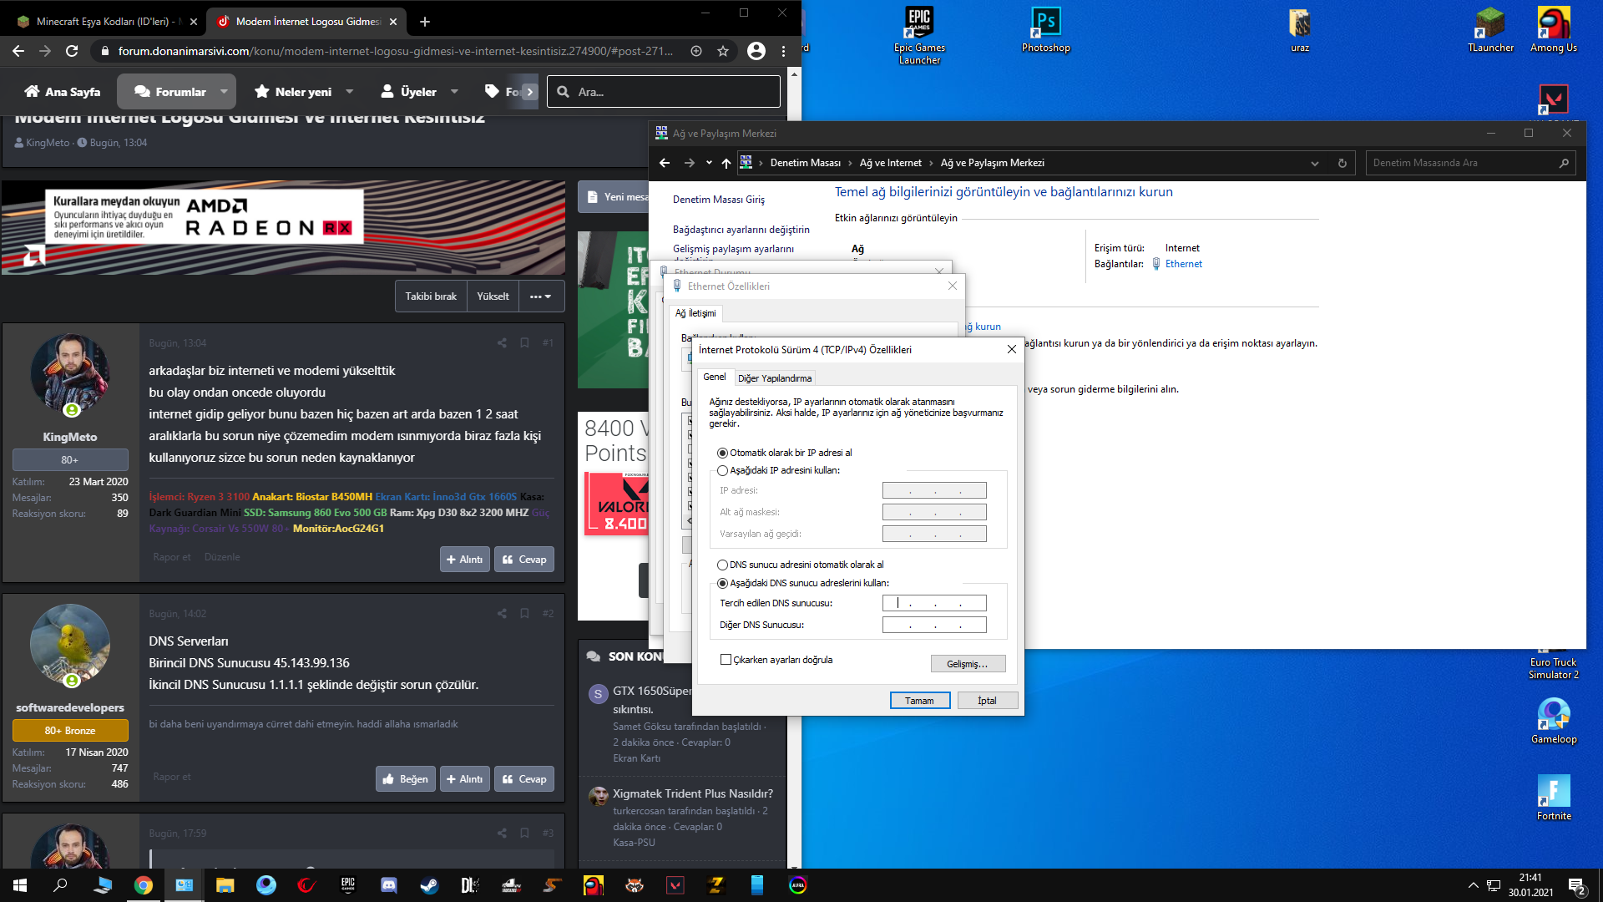
Task: Open Epic Games Launcher desktop icon
Action: (919, 35)
